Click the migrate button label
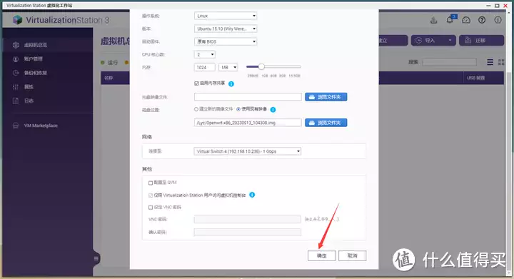The image size is (514, 279). click(x=480, y=40)
